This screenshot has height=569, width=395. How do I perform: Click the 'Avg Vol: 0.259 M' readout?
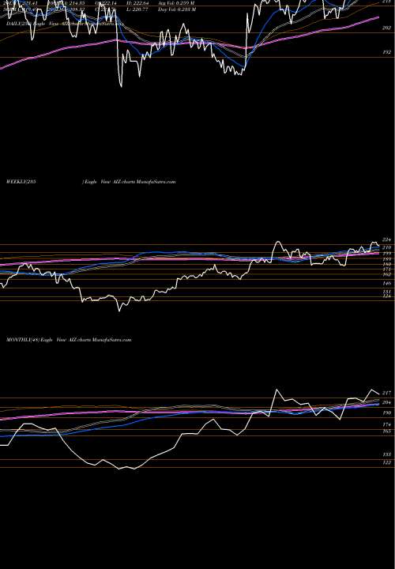tap(176, 3)
